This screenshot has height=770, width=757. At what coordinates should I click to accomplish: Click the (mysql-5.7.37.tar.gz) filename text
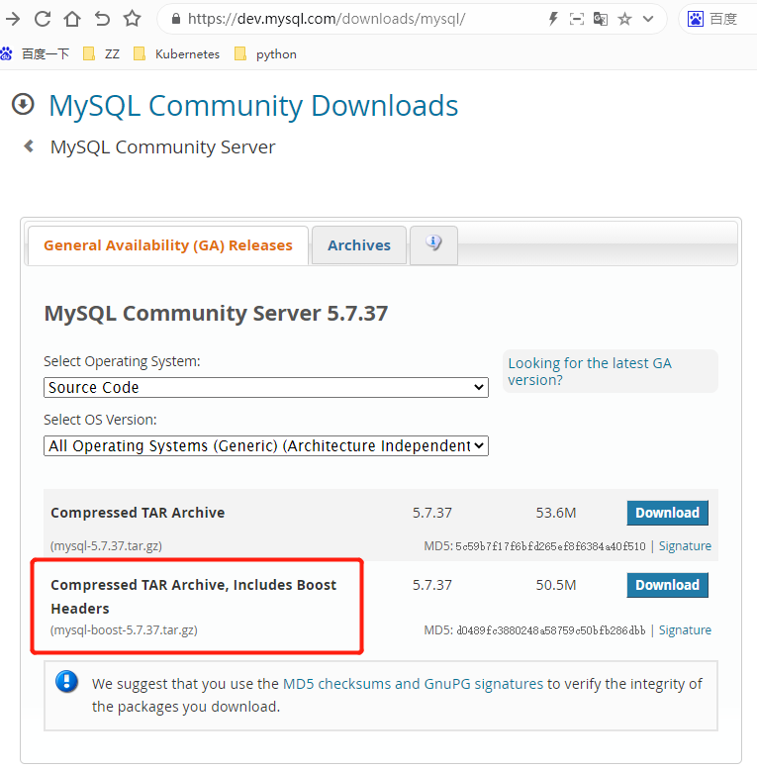tap(106, 546)
